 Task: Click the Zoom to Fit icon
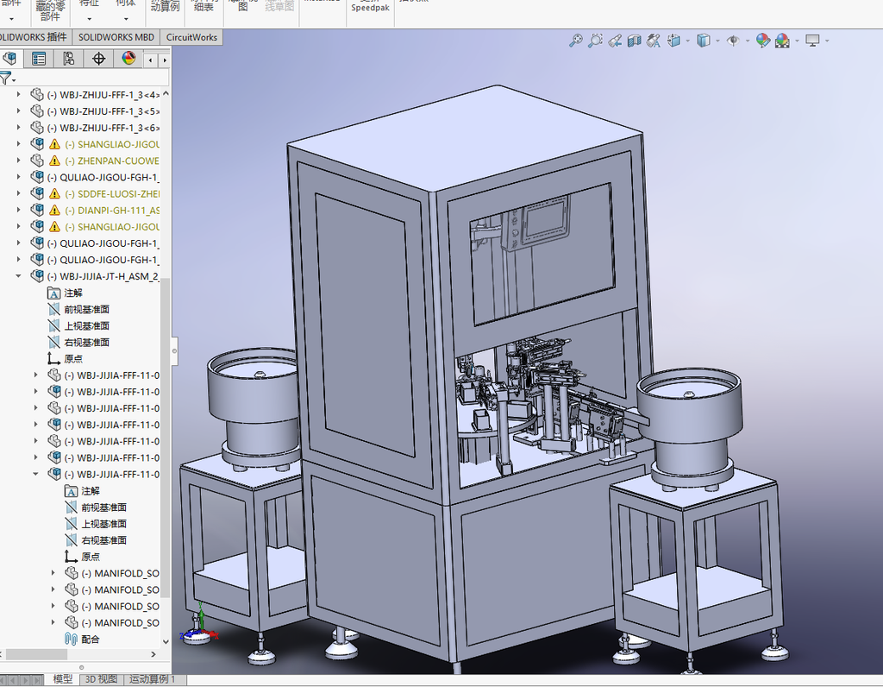(x=575, y=41)
